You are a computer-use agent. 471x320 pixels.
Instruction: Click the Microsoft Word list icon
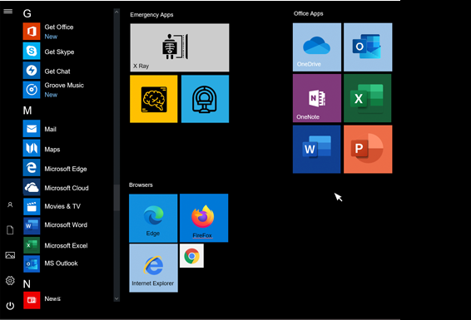pyautogui.click(x=32, y=226)
